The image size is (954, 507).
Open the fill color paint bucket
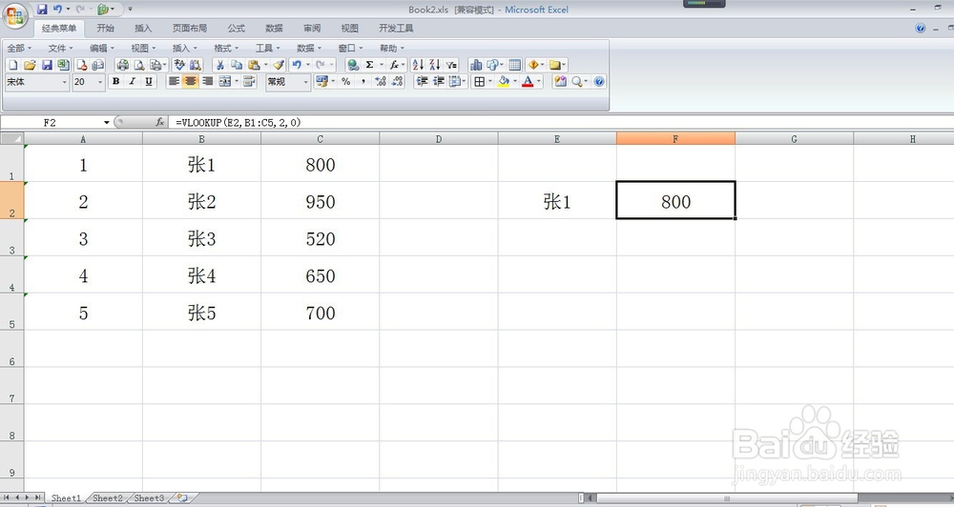click(x=503, y=81)
